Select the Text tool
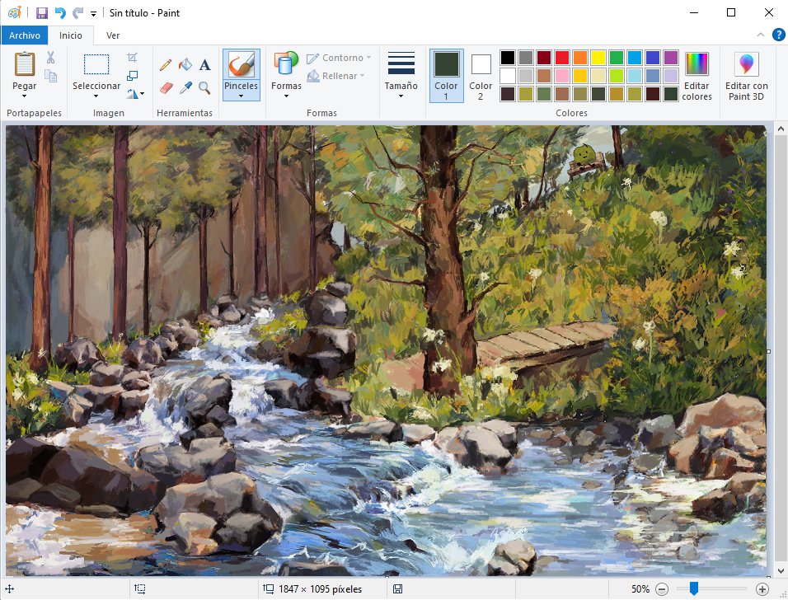 (204, 65)
